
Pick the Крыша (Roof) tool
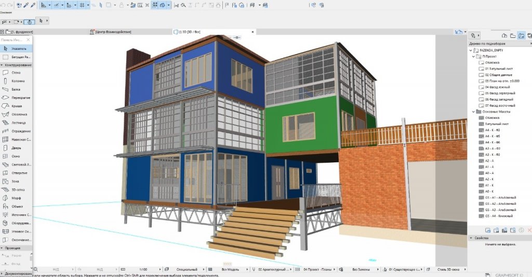point(17,106)
